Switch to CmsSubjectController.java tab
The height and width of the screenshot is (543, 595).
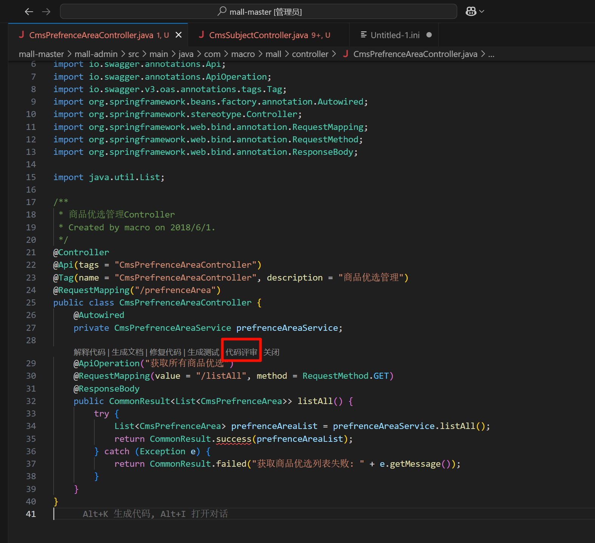pos(258,35)
